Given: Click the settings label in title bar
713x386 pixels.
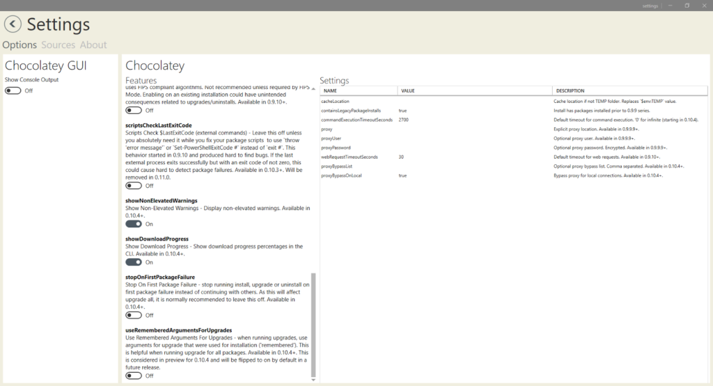Looking at the screenshot, I should coord(650,6).
